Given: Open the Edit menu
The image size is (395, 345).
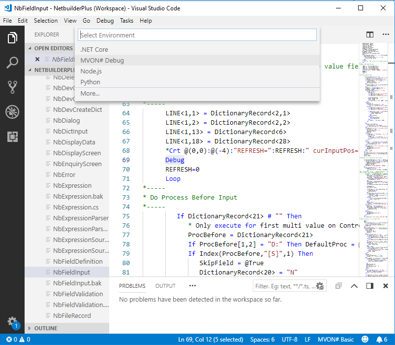Looking at the screenshot, I should point(23,21).
